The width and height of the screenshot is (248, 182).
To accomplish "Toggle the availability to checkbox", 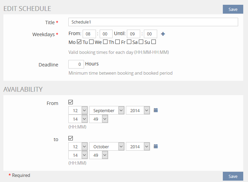I will tap(71, 138).
